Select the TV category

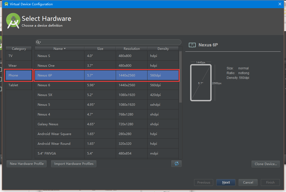[x=19, y=56]
